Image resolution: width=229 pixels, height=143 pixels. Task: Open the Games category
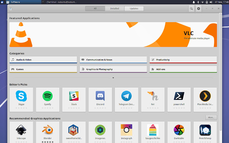click(43, 69)
